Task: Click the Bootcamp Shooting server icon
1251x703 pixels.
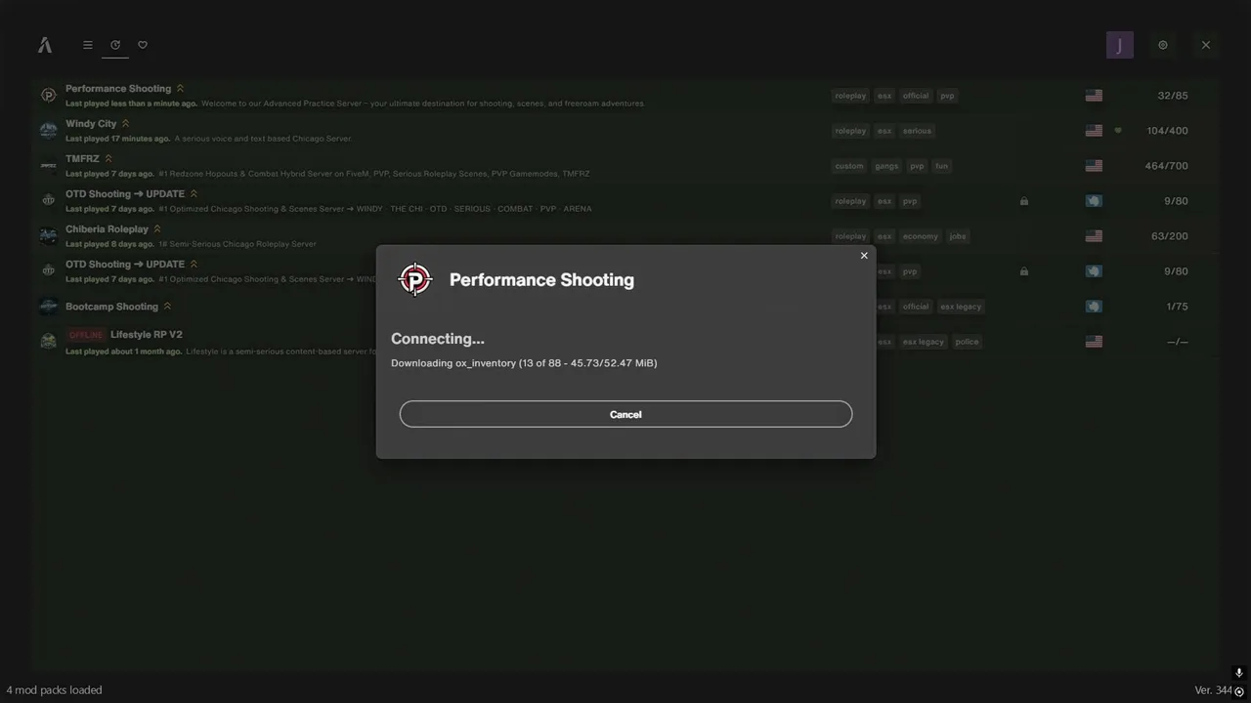Action: 48,307
